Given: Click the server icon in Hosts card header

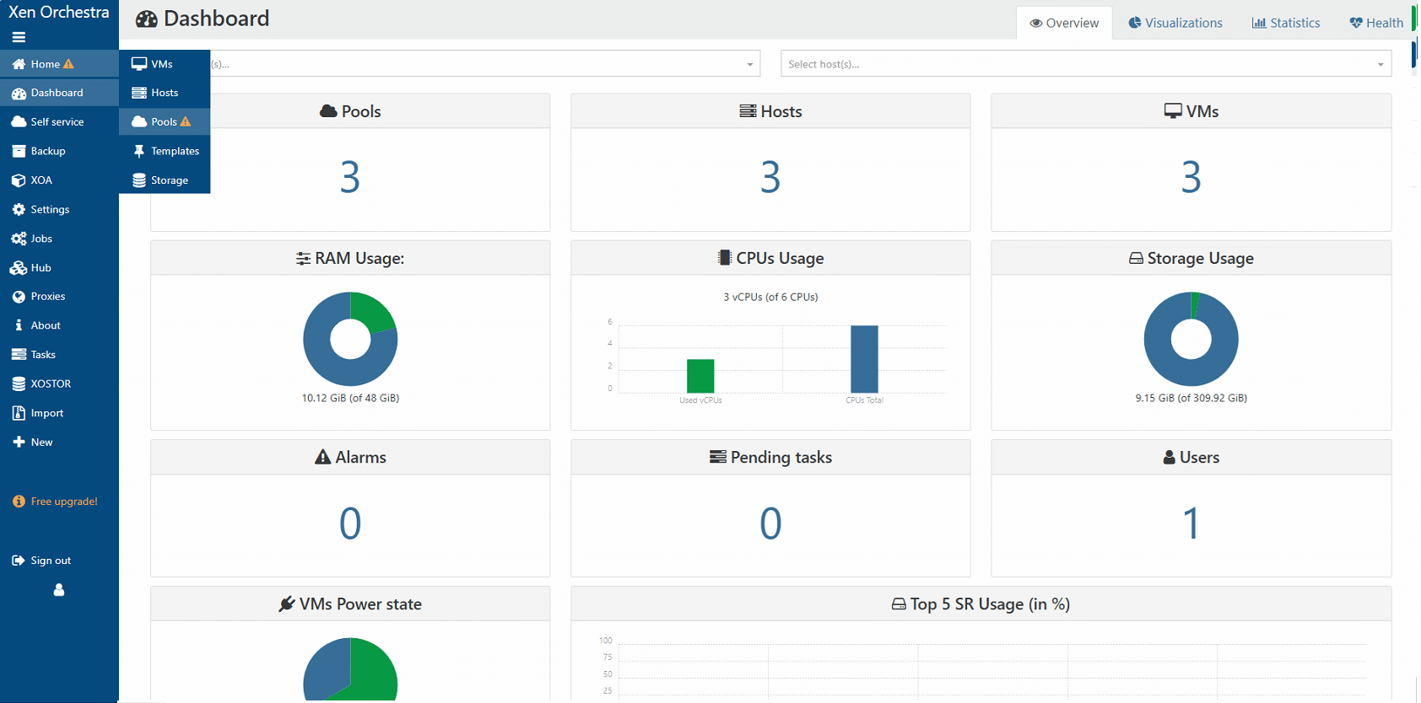Looking at the screenshot, I should [x=748, y=111].
